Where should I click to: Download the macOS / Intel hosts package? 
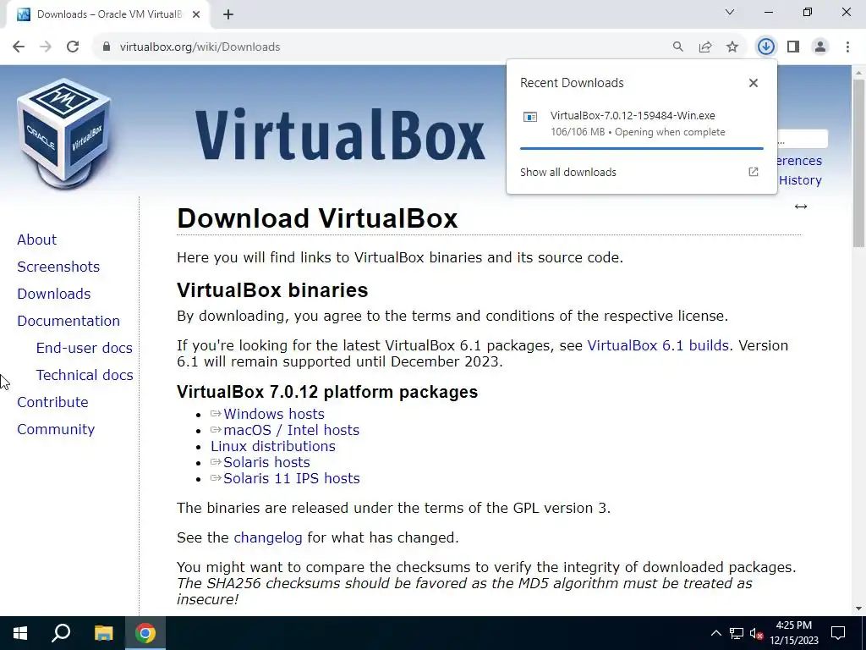tap(291, 430)
